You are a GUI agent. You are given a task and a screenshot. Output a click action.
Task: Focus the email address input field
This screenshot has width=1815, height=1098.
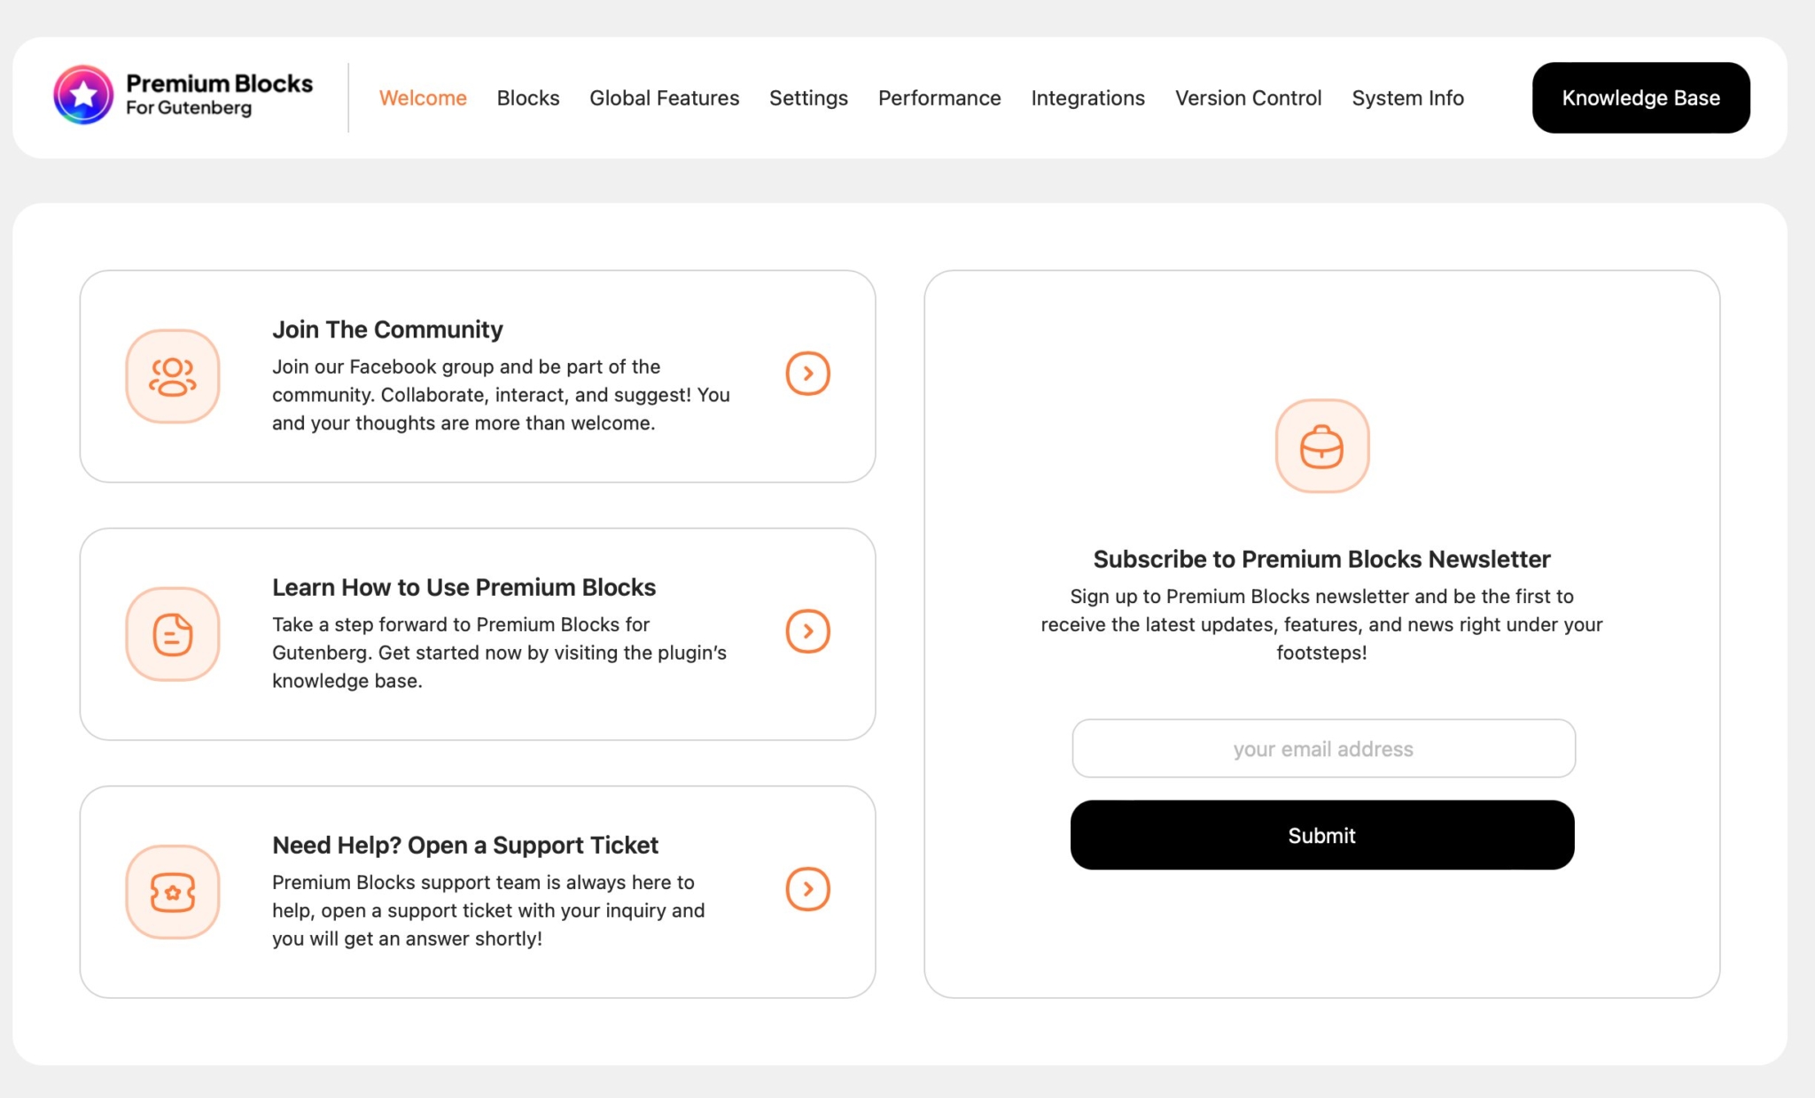1324,748
